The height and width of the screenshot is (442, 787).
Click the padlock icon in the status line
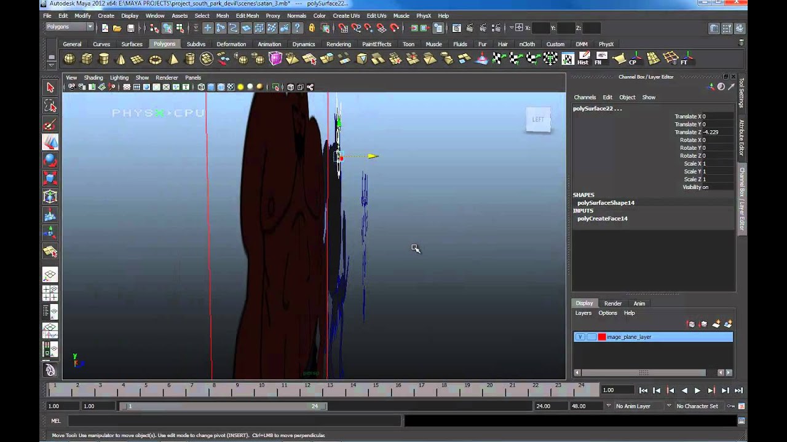[312, 28]
